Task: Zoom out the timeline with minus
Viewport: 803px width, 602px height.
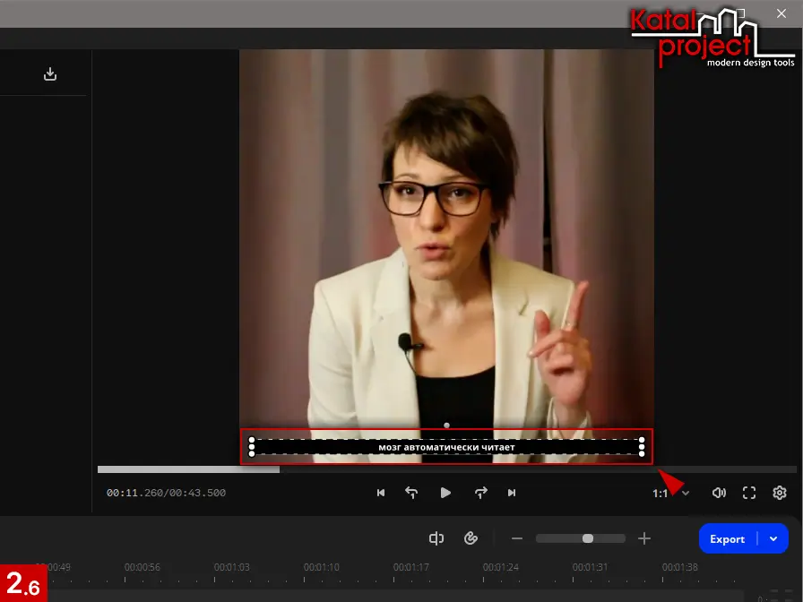Action: point(517,538)
